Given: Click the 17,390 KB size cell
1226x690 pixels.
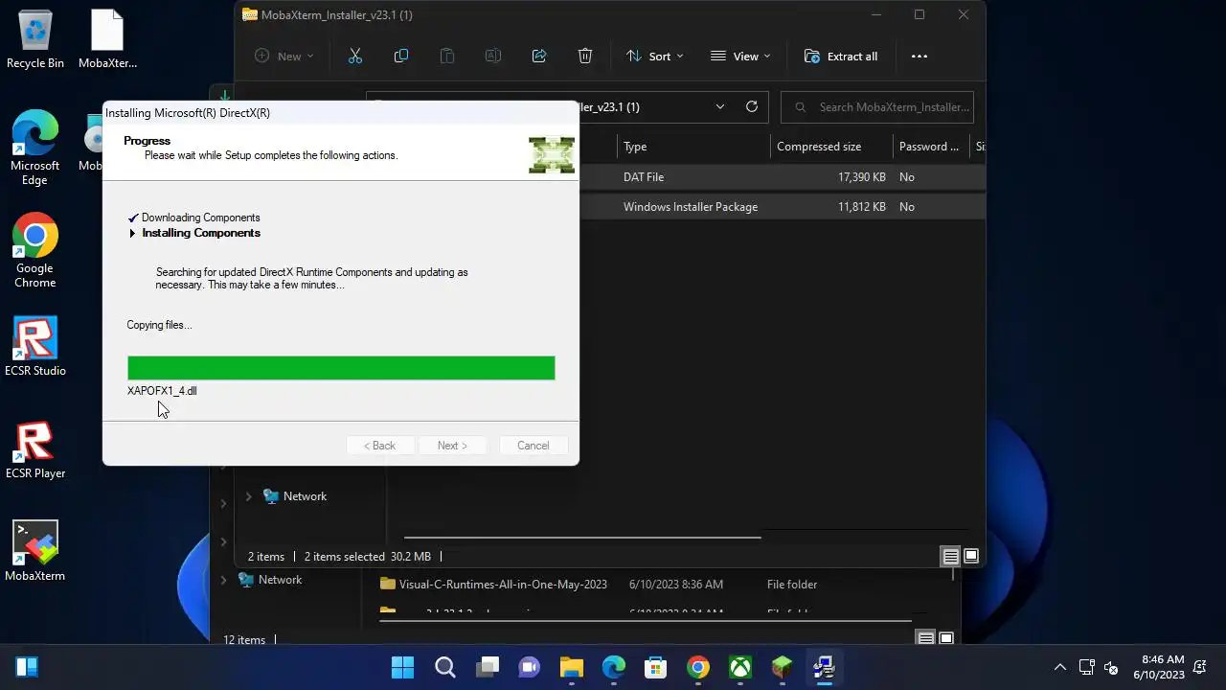Looking at the screenshot, I should [862, 177].
